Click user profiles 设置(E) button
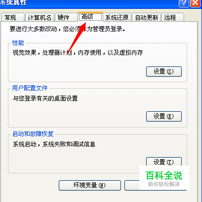Screen dimensions: 202x202 tap(164, 116)
